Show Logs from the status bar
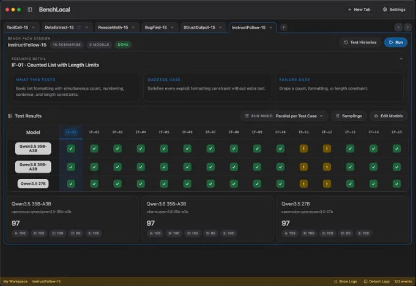This screenshot has height=286, width=416. tap(345, 282)
